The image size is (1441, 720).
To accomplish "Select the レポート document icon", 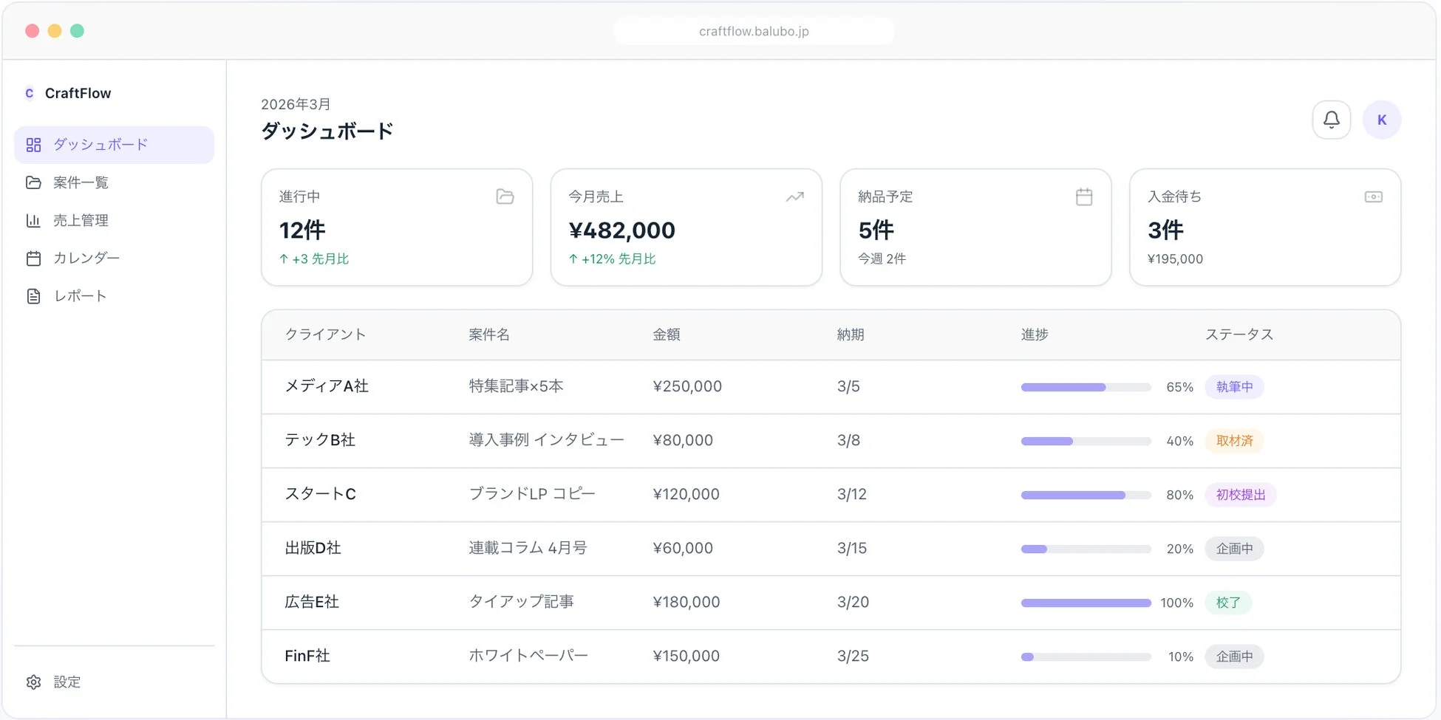I will click(x=33, y=295).
